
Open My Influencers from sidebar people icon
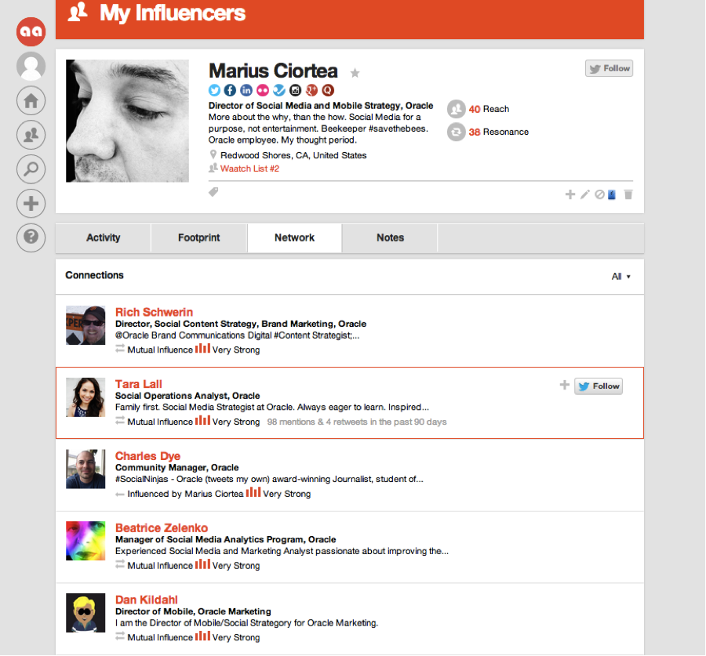point(31,135)
